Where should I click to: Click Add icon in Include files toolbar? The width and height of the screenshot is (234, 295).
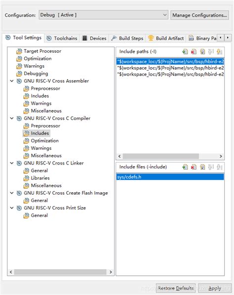[185, 167]
